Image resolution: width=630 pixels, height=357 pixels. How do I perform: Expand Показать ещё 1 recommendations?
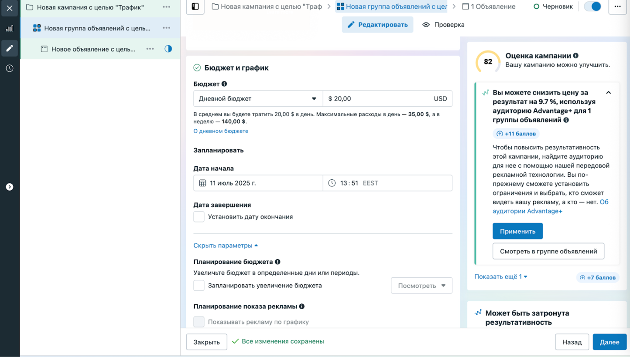(x=500, y=276)
